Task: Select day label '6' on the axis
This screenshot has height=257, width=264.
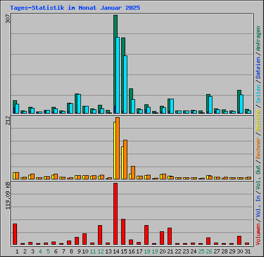Action: 56,251
